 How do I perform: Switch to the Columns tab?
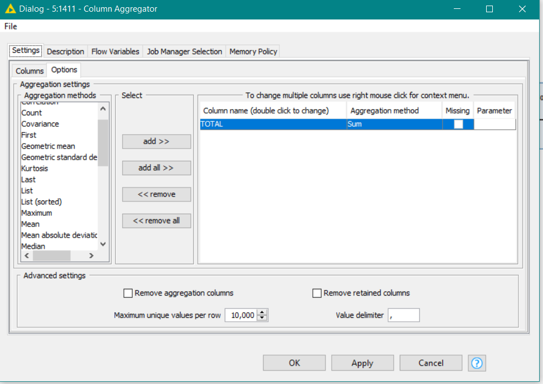[28, 71]
